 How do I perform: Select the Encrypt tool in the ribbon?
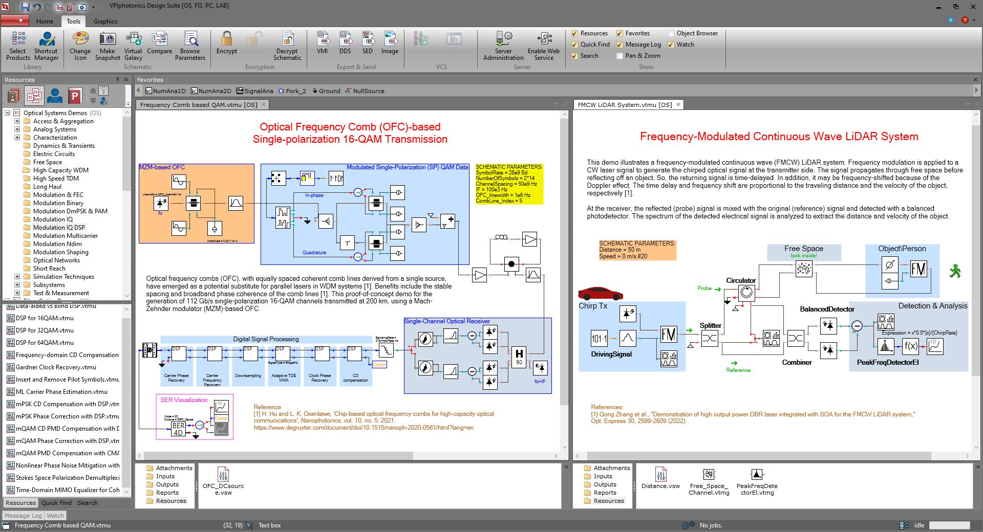[x=226, y=45]
